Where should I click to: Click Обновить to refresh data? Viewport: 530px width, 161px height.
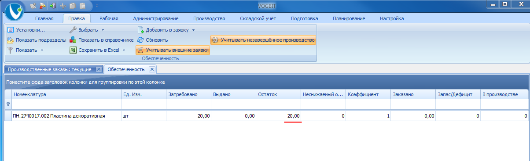pyautogui.click(x=152, y=40)
